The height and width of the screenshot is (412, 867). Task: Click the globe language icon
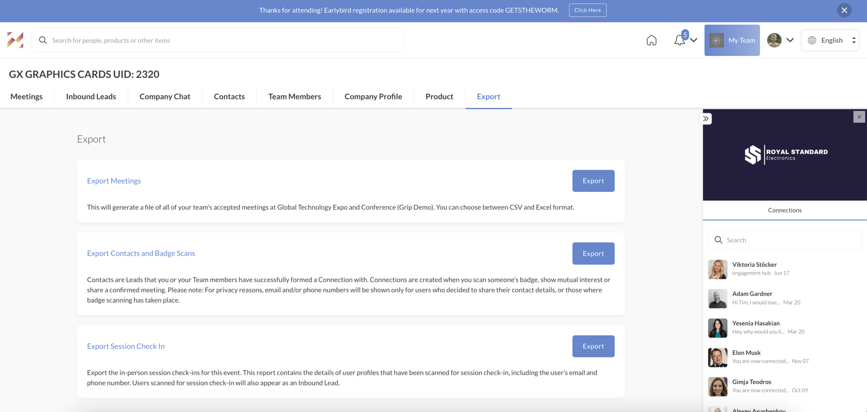[812, 40]
